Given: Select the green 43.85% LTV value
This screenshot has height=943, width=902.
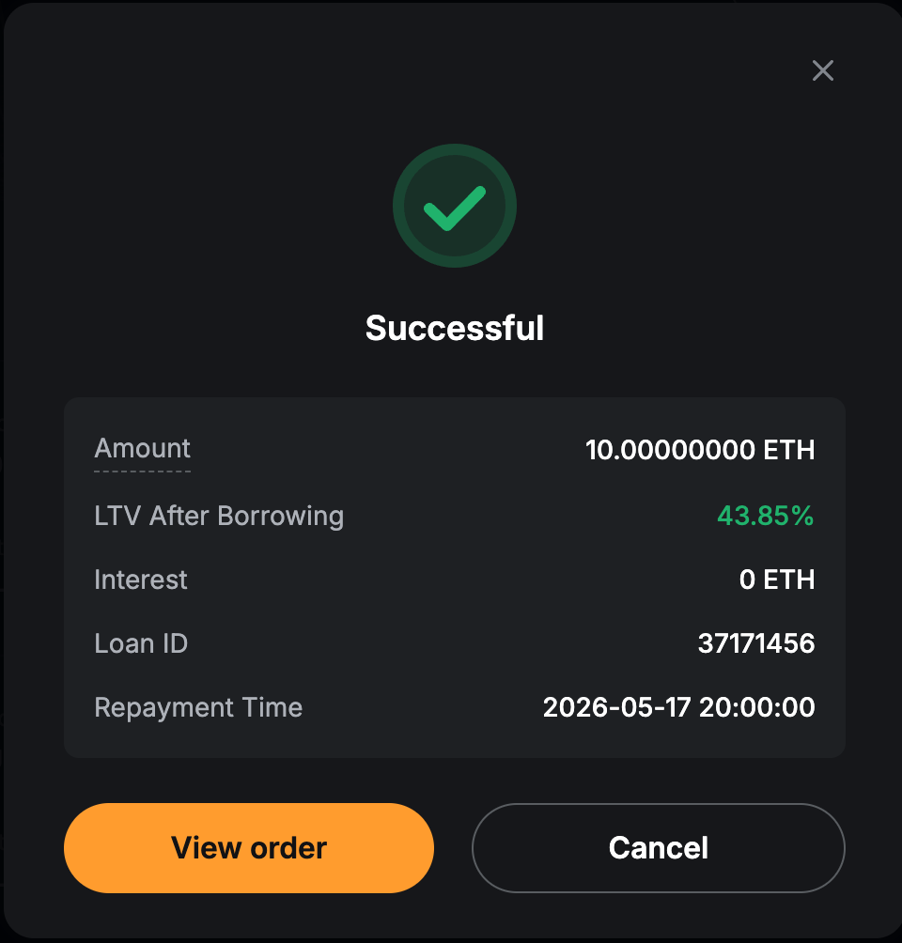Looking at the screenshot, I should coord(766,516).
